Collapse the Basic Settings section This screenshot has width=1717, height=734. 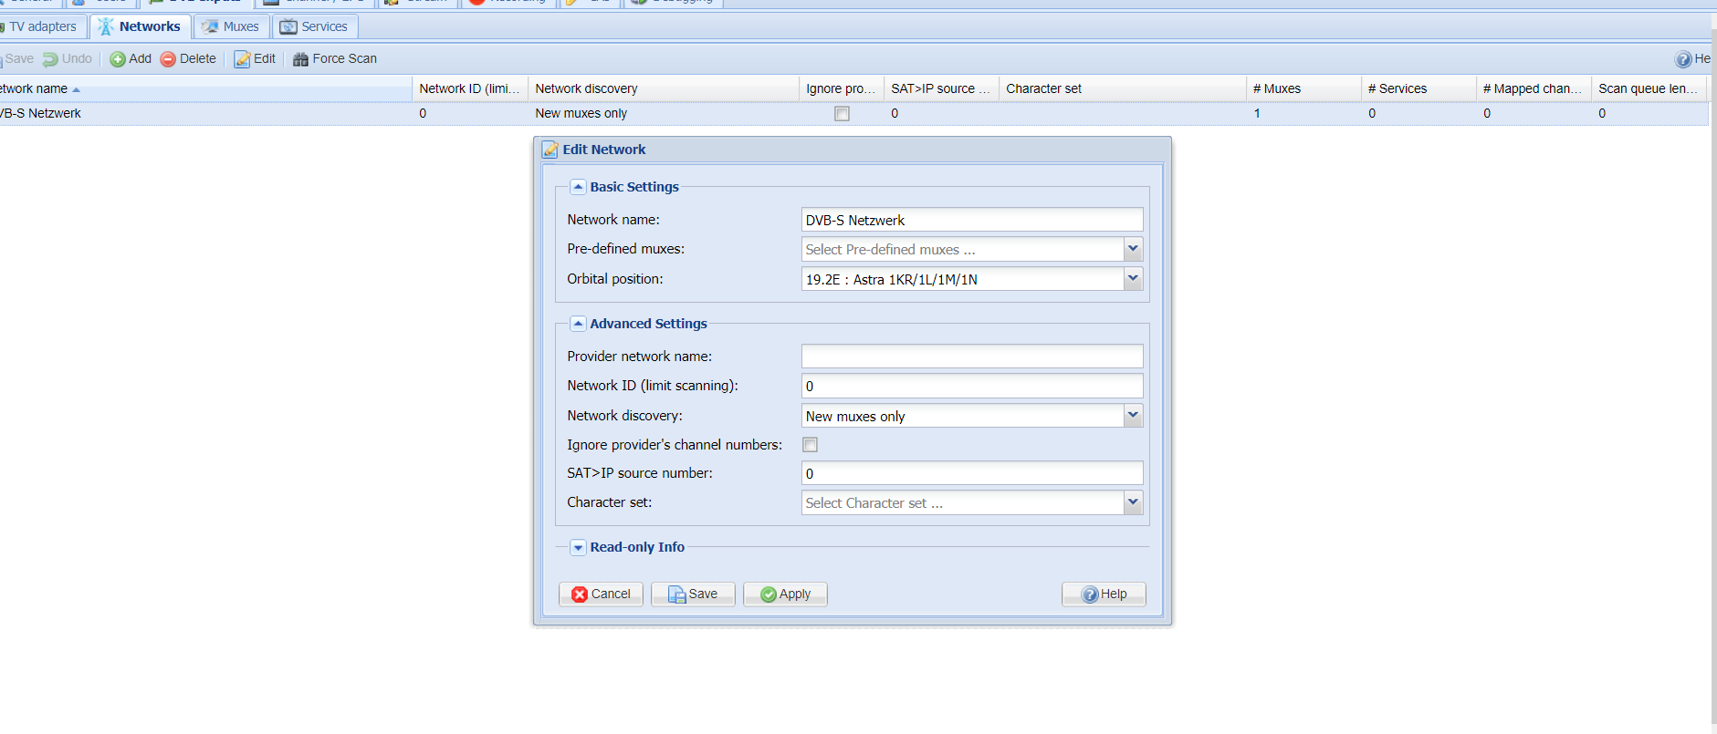coord(578,187)
